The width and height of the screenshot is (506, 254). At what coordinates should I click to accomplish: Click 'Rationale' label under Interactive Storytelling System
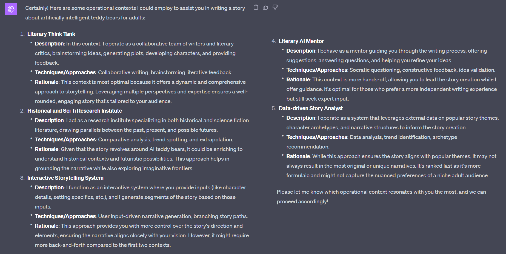click(x=47, y=226)
